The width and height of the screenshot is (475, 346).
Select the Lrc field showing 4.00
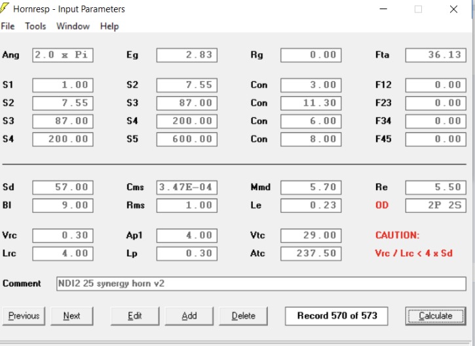(x=63, y=254)
